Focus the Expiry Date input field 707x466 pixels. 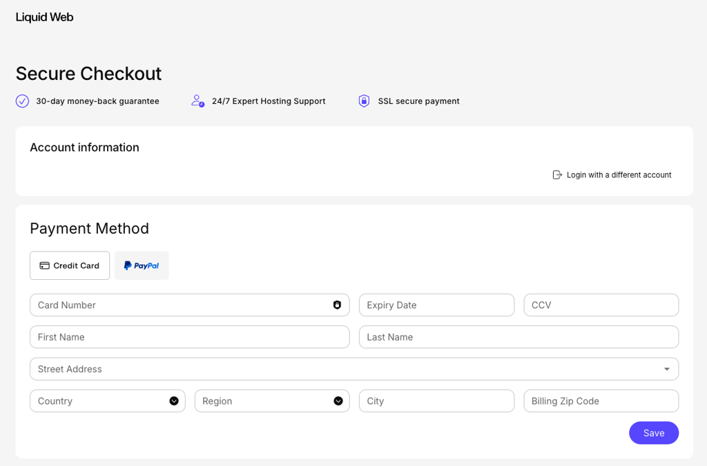pyautogui.click(x=436, y=305)
